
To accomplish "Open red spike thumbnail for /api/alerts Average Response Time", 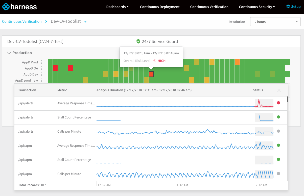I will point(264,103).
